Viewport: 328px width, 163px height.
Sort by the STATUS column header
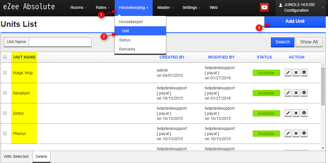(264, 57)
